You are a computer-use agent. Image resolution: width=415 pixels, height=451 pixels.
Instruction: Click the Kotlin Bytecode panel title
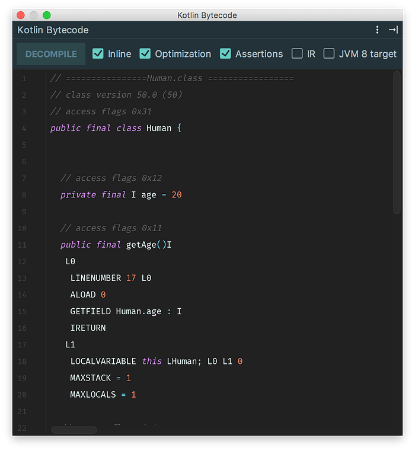coord(53,30)
